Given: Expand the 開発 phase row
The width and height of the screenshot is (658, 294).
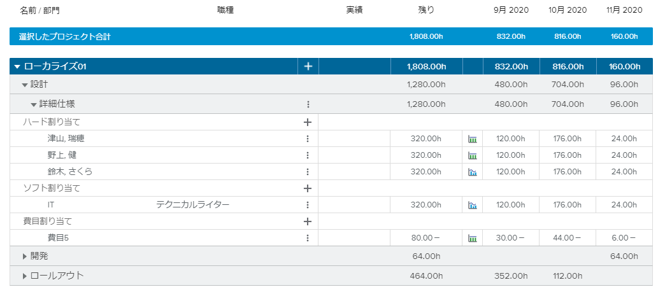Looking at the screenshot, I should click(25, 256).
